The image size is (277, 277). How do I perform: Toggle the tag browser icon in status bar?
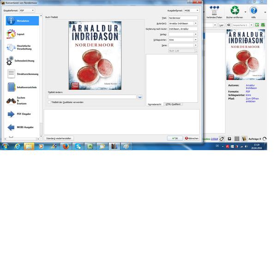[222, 139]
